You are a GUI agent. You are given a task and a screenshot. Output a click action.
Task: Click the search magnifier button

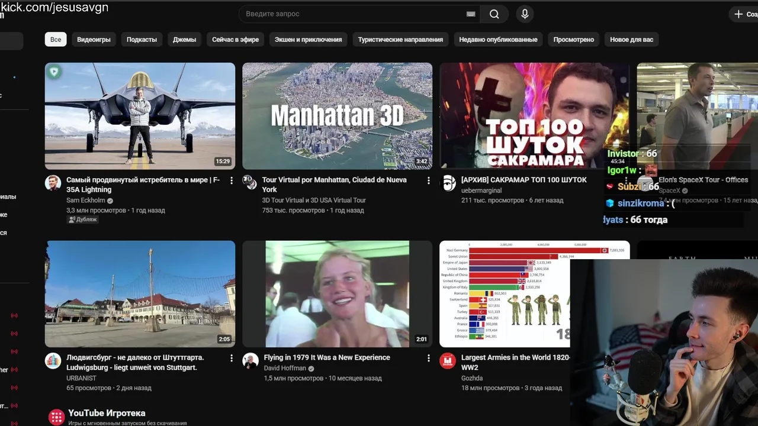point(494,14)
